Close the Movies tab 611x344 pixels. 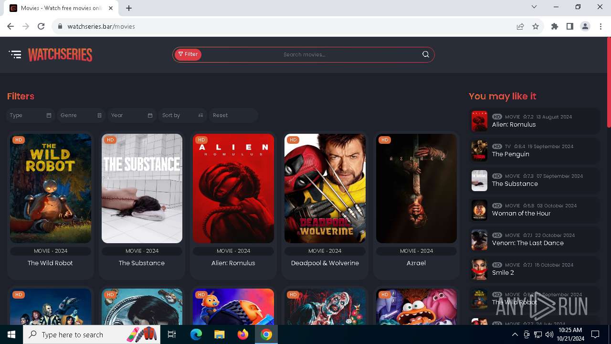pyautogui.click(x=111, y=8)
